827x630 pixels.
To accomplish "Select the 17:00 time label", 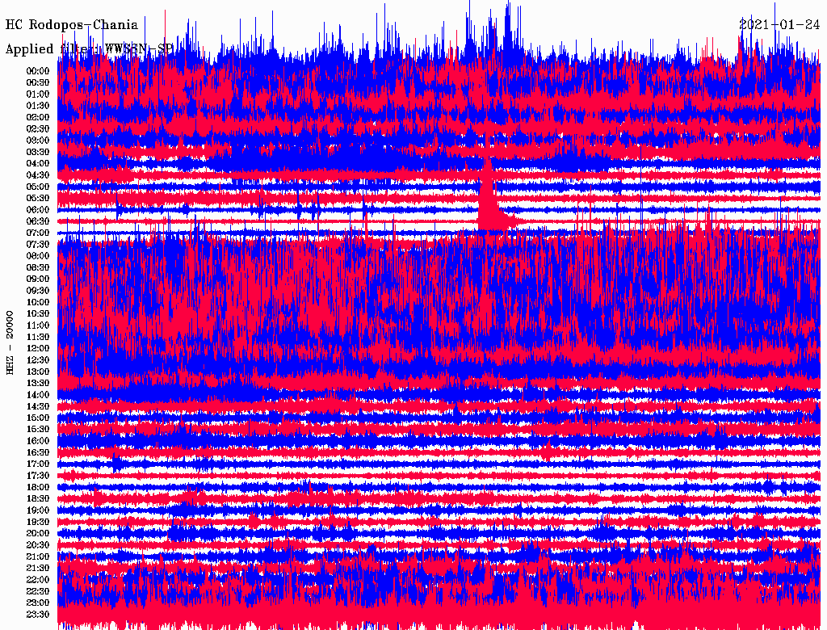I will click(37, 464).
